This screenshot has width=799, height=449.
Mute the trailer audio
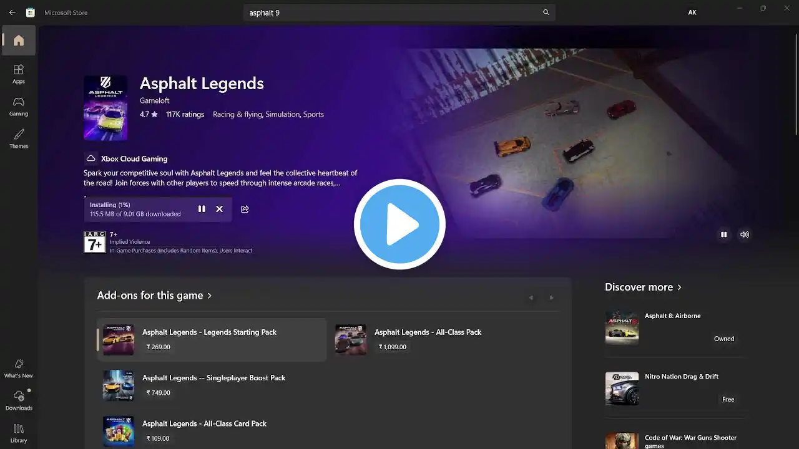[x=744, y=234]
